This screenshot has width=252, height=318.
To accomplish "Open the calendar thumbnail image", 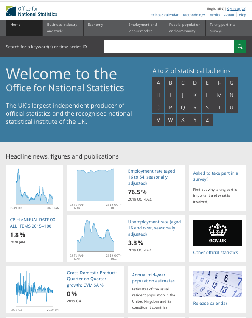I will [x=218, y=284].
